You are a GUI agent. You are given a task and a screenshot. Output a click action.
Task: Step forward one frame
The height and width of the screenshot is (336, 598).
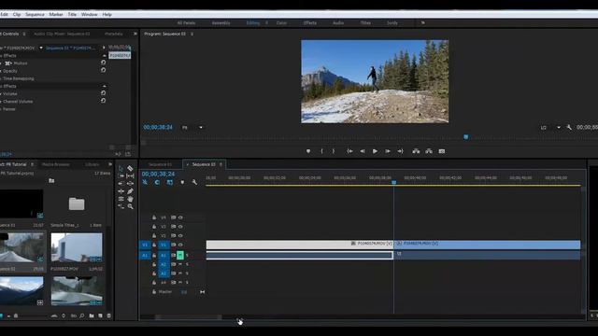(x=388, y=151)
